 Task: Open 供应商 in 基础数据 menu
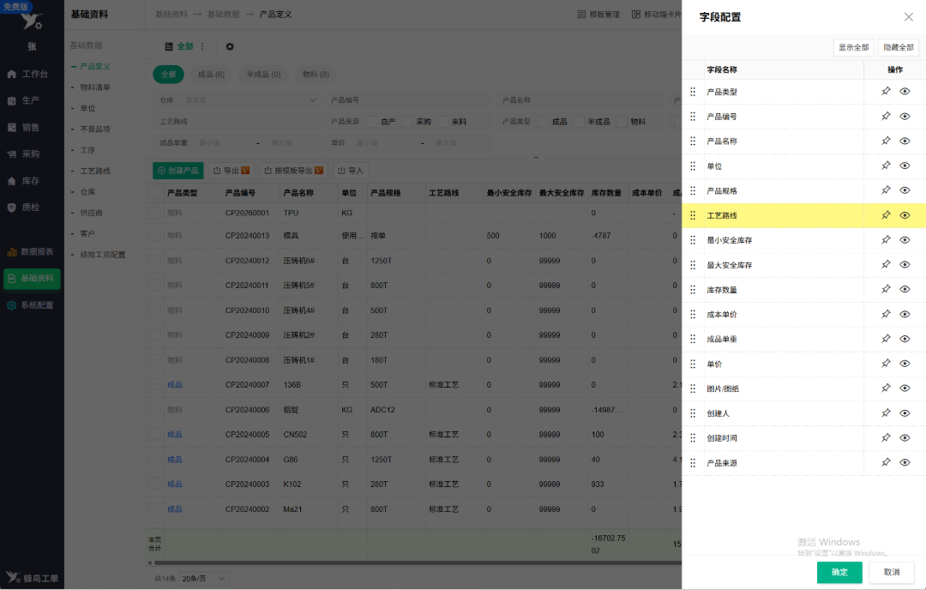click(91, 213)
